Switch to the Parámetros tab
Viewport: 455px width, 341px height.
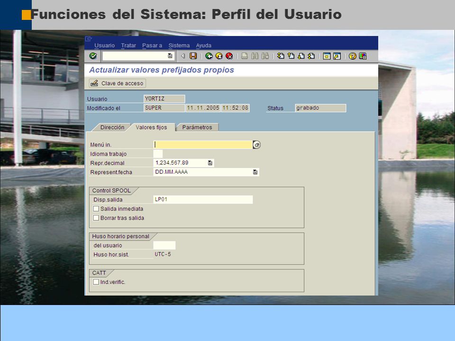tap(197, 127)
